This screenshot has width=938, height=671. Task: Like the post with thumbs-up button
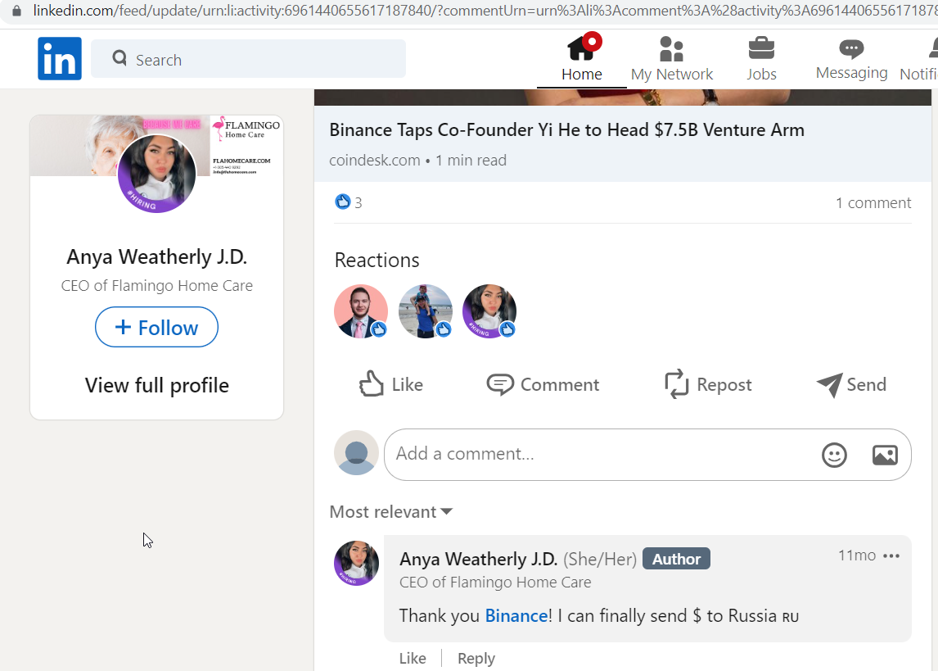[390, 384]
